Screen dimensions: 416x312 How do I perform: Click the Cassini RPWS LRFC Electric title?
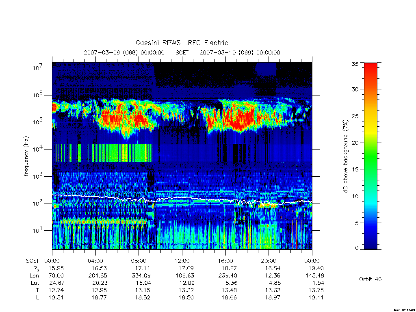[x=182, y=43]
